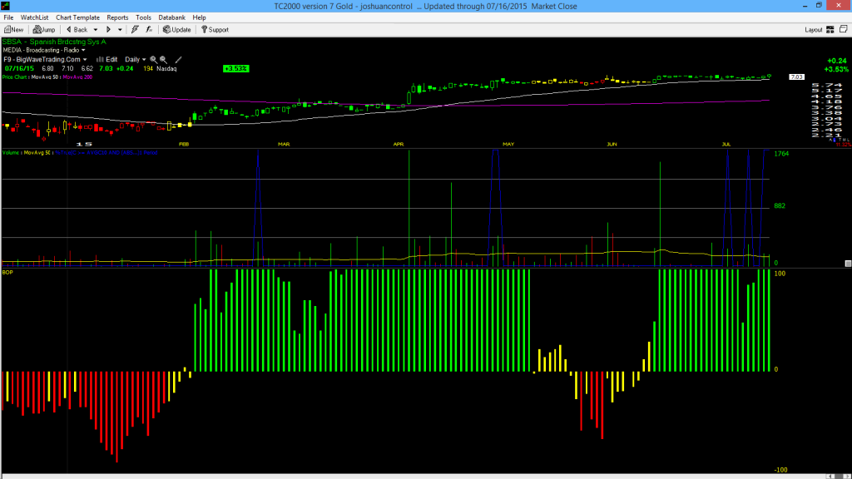Click the Layout label in toolbar

pyautogui.click(x=814, y=30)
